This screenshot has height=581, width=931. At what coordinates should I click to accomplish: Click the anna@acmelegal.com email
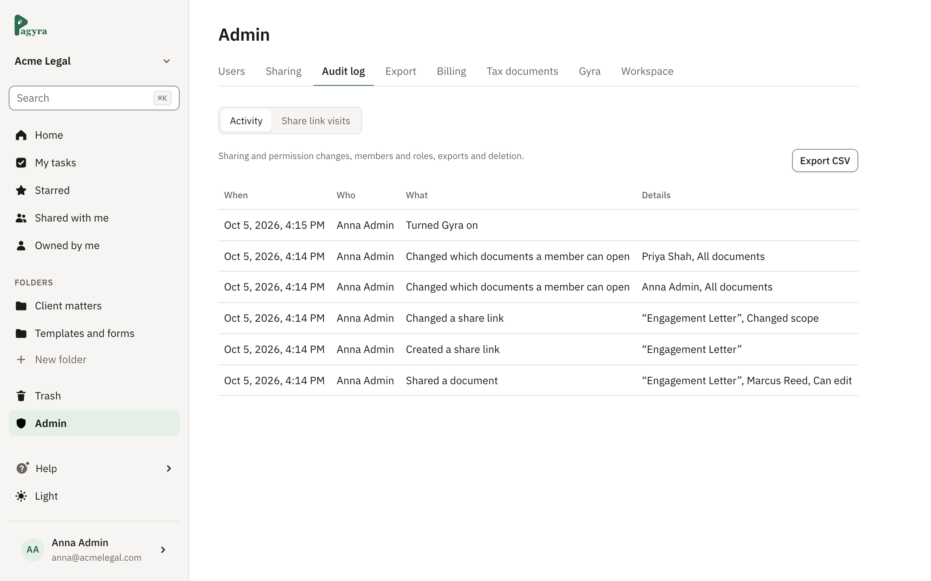click(97, 557)
